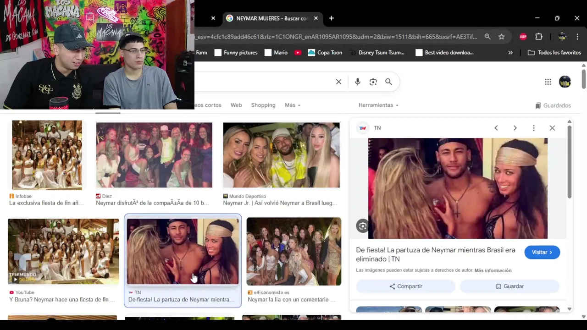Open the TN source name in preview header
Image resolution: width=587 pixels, height=330 pixels.
377,128
